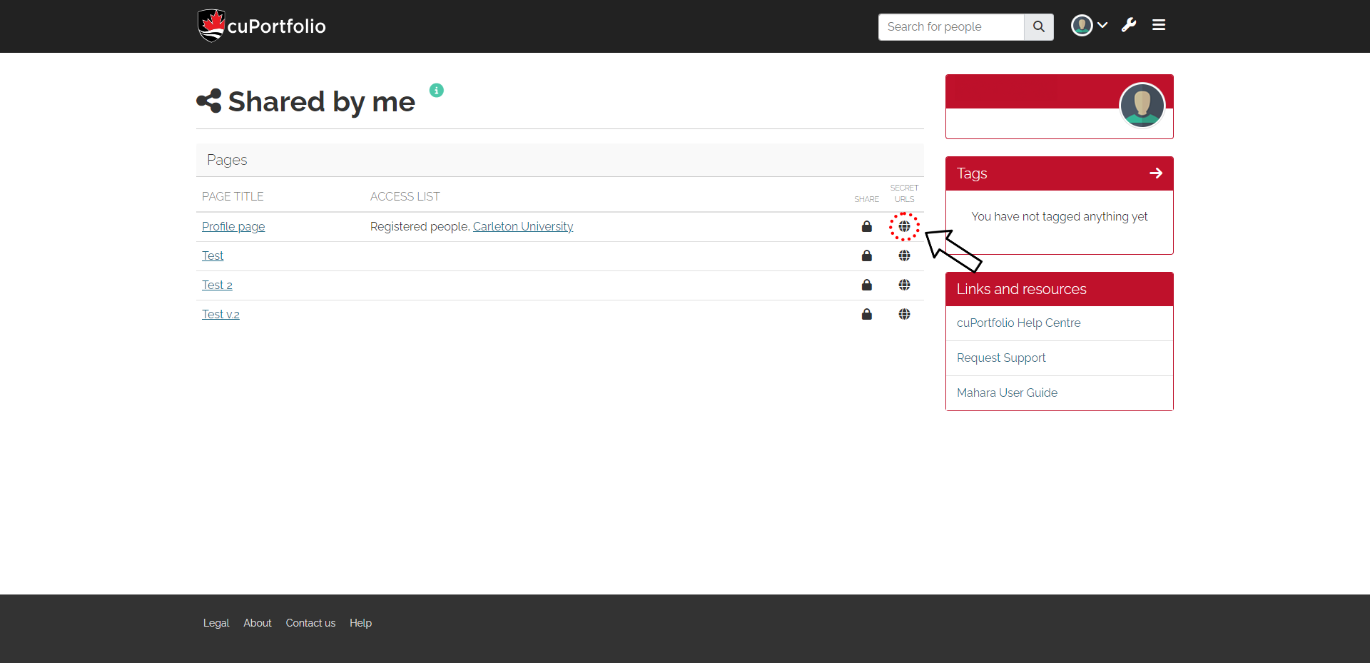Toggle secret URL for Test page

click(x=904, y=255)
